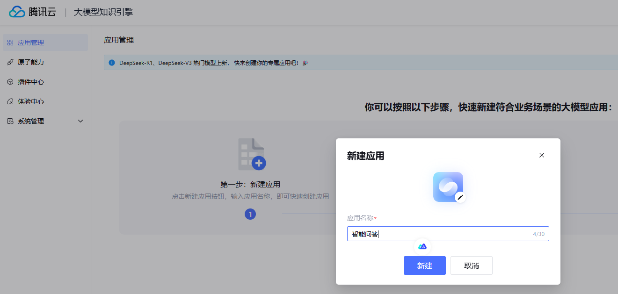Click the cube icon for 插件中心
This screenshot has width=618, height=294.
click(10, 82)
